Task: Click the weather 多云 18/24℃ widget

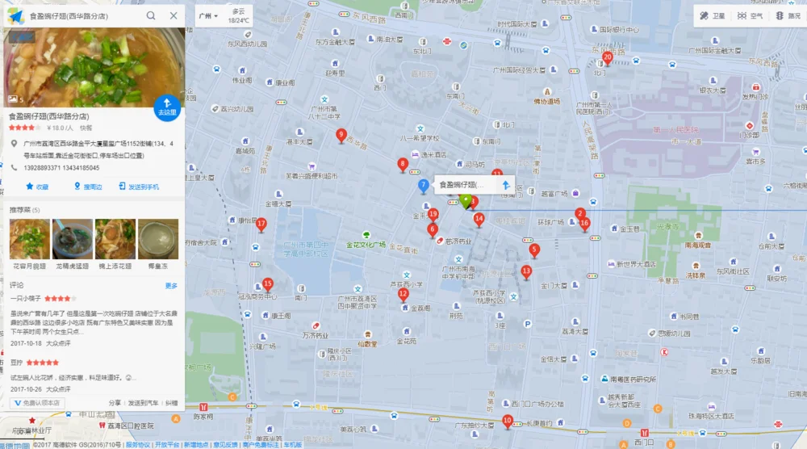Action: pyautogui.click(x=238, y=16)
